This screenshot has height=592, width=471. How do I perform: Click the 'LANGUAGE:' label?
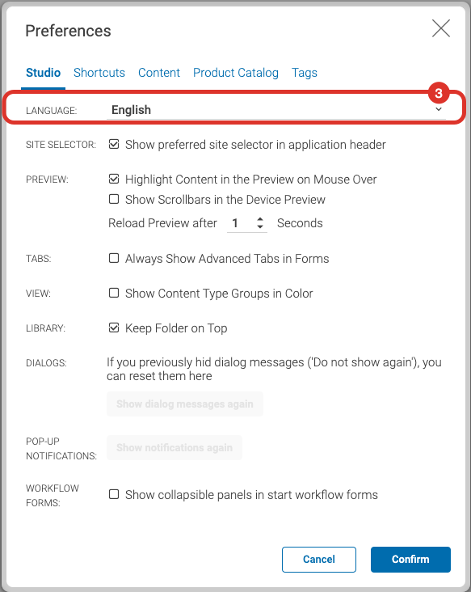click(51, 111)
